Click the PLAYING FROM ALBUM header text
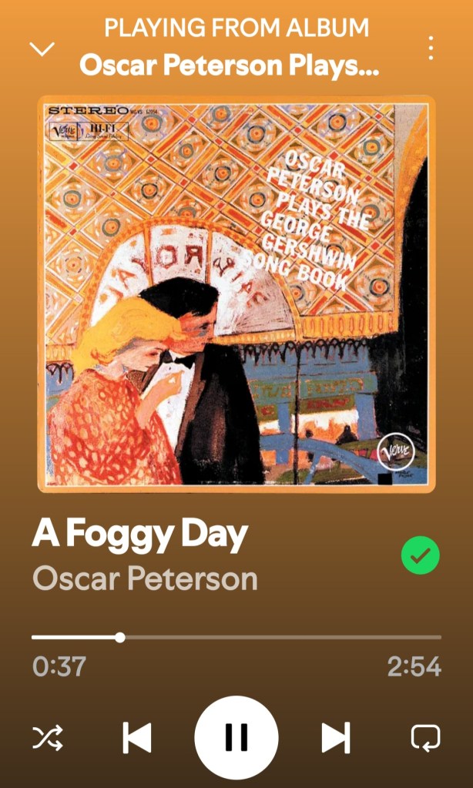473x788 pixels. click(x=236, y=28)
